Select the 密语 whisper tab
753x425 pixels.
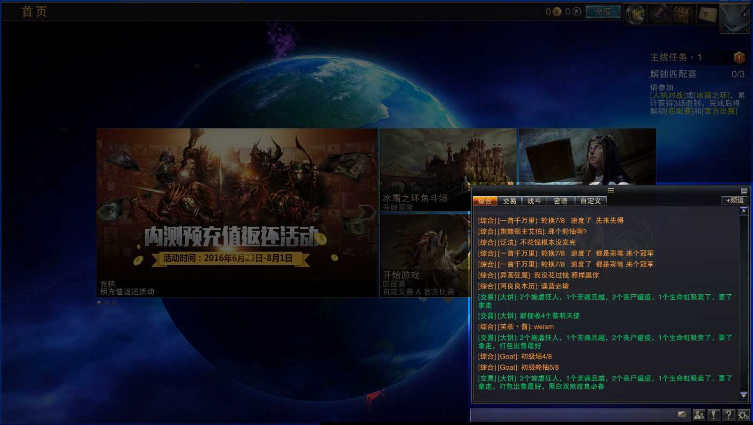(560, 201)
